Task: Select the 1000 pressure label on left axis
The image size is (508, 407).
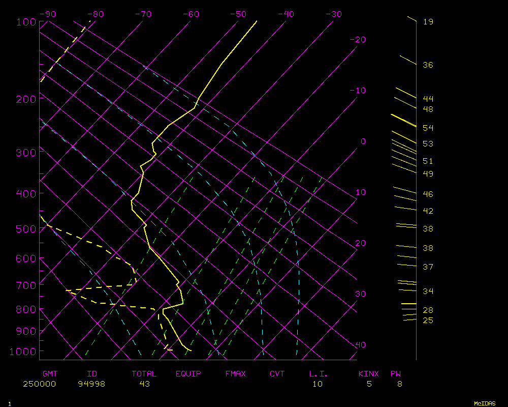Action: point(24,352)
